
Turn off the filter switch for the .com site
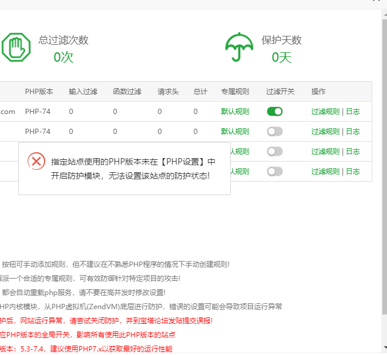pyautogui.click(x=275, y=112)
